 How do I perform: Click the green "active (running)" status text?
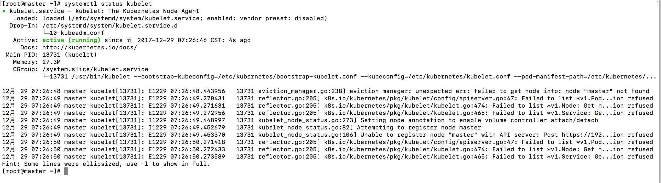[71, 40]
